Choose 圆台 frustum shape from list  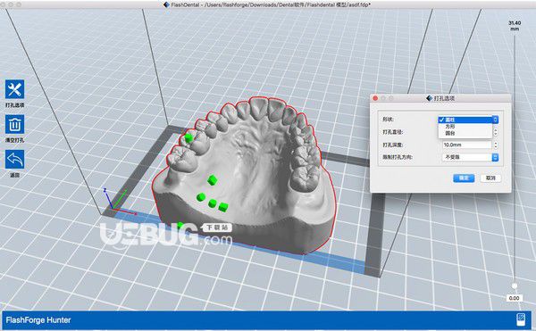tap(465, 133)
